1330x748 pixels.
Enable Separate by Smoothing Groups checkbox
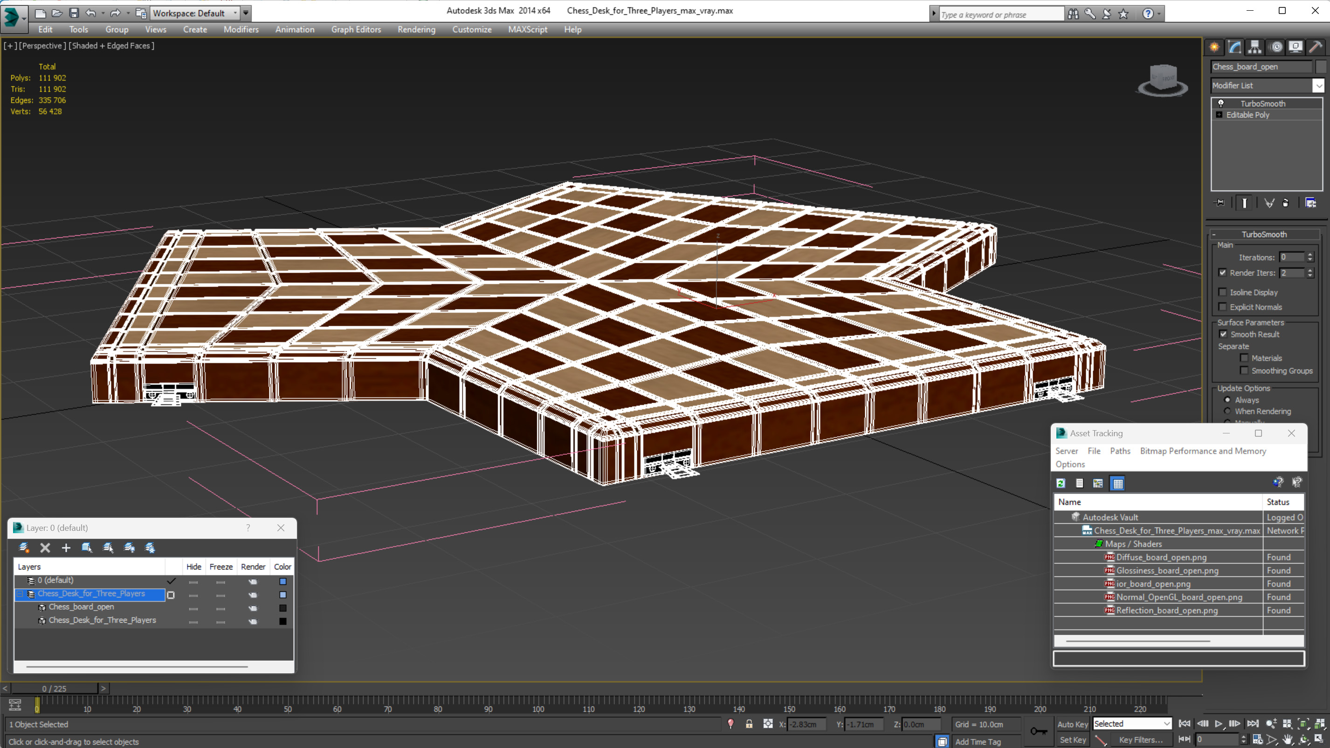coord(1244,370)
